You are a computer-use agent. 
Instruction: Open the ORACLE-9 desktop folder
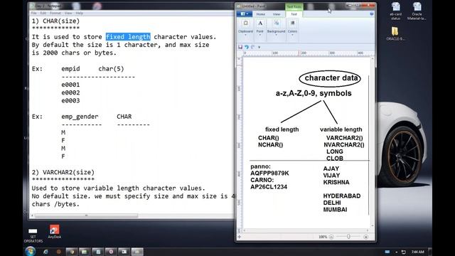pos(395,33)
